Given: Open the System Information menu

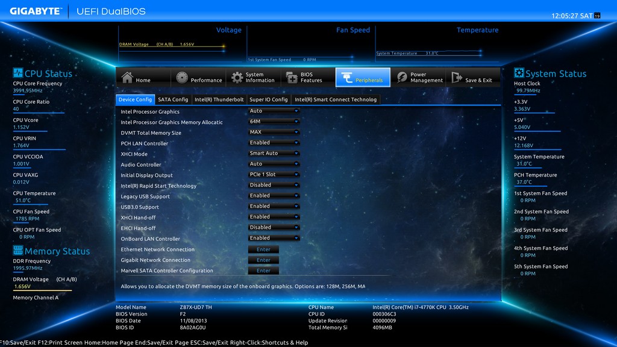Looking at the screenshot, I should pos(253,78).
